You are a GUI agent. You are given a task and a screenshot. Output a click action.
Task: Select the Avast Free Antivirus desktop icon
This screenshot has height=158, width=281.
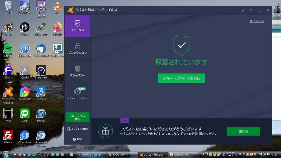[8, 95]
